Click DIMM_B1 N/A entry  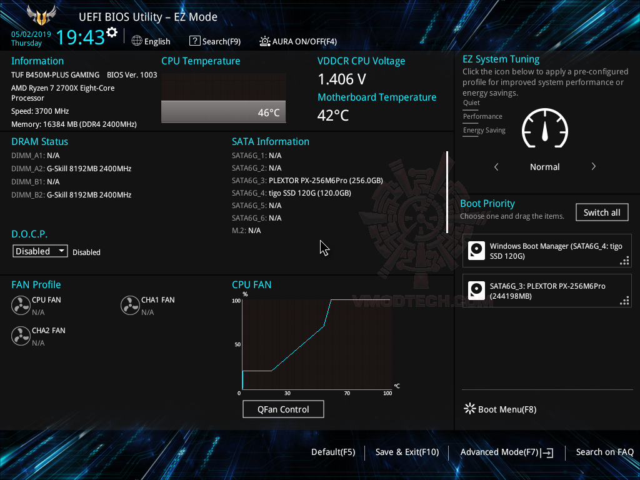click(36, 182)
